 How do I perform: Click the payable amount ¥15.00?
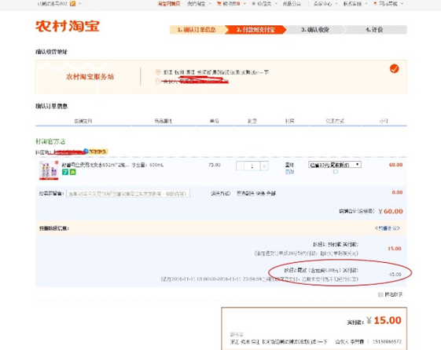(x=384, y=320)
